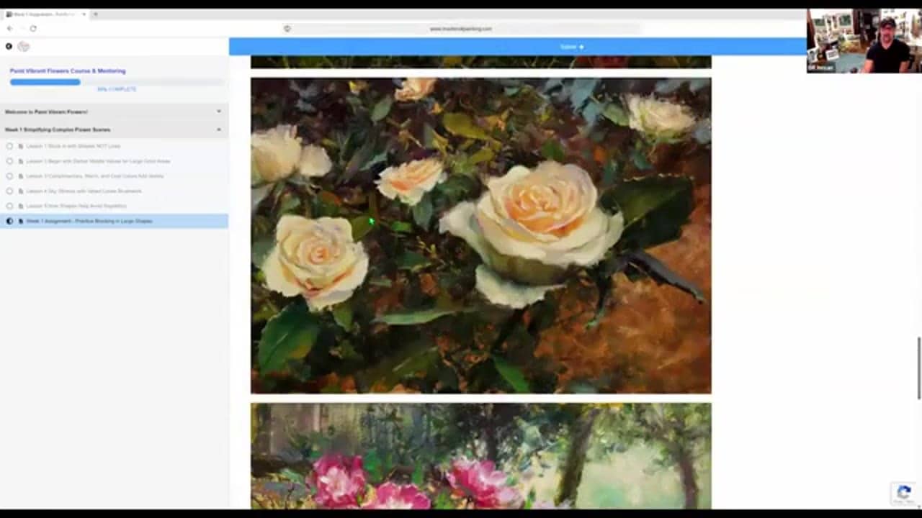The height and width of the screenshot is (518, 922).
Task: Go back with the browser back arrow
Action: 9,29
